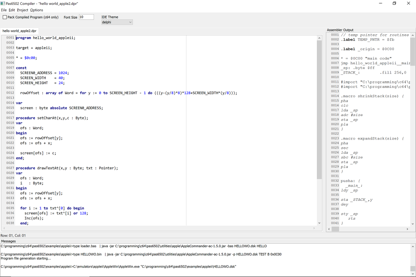The width and height of the screenshot is (416, 277).
Task: Click 'pusha: {' assembler line
Action: 351,181
